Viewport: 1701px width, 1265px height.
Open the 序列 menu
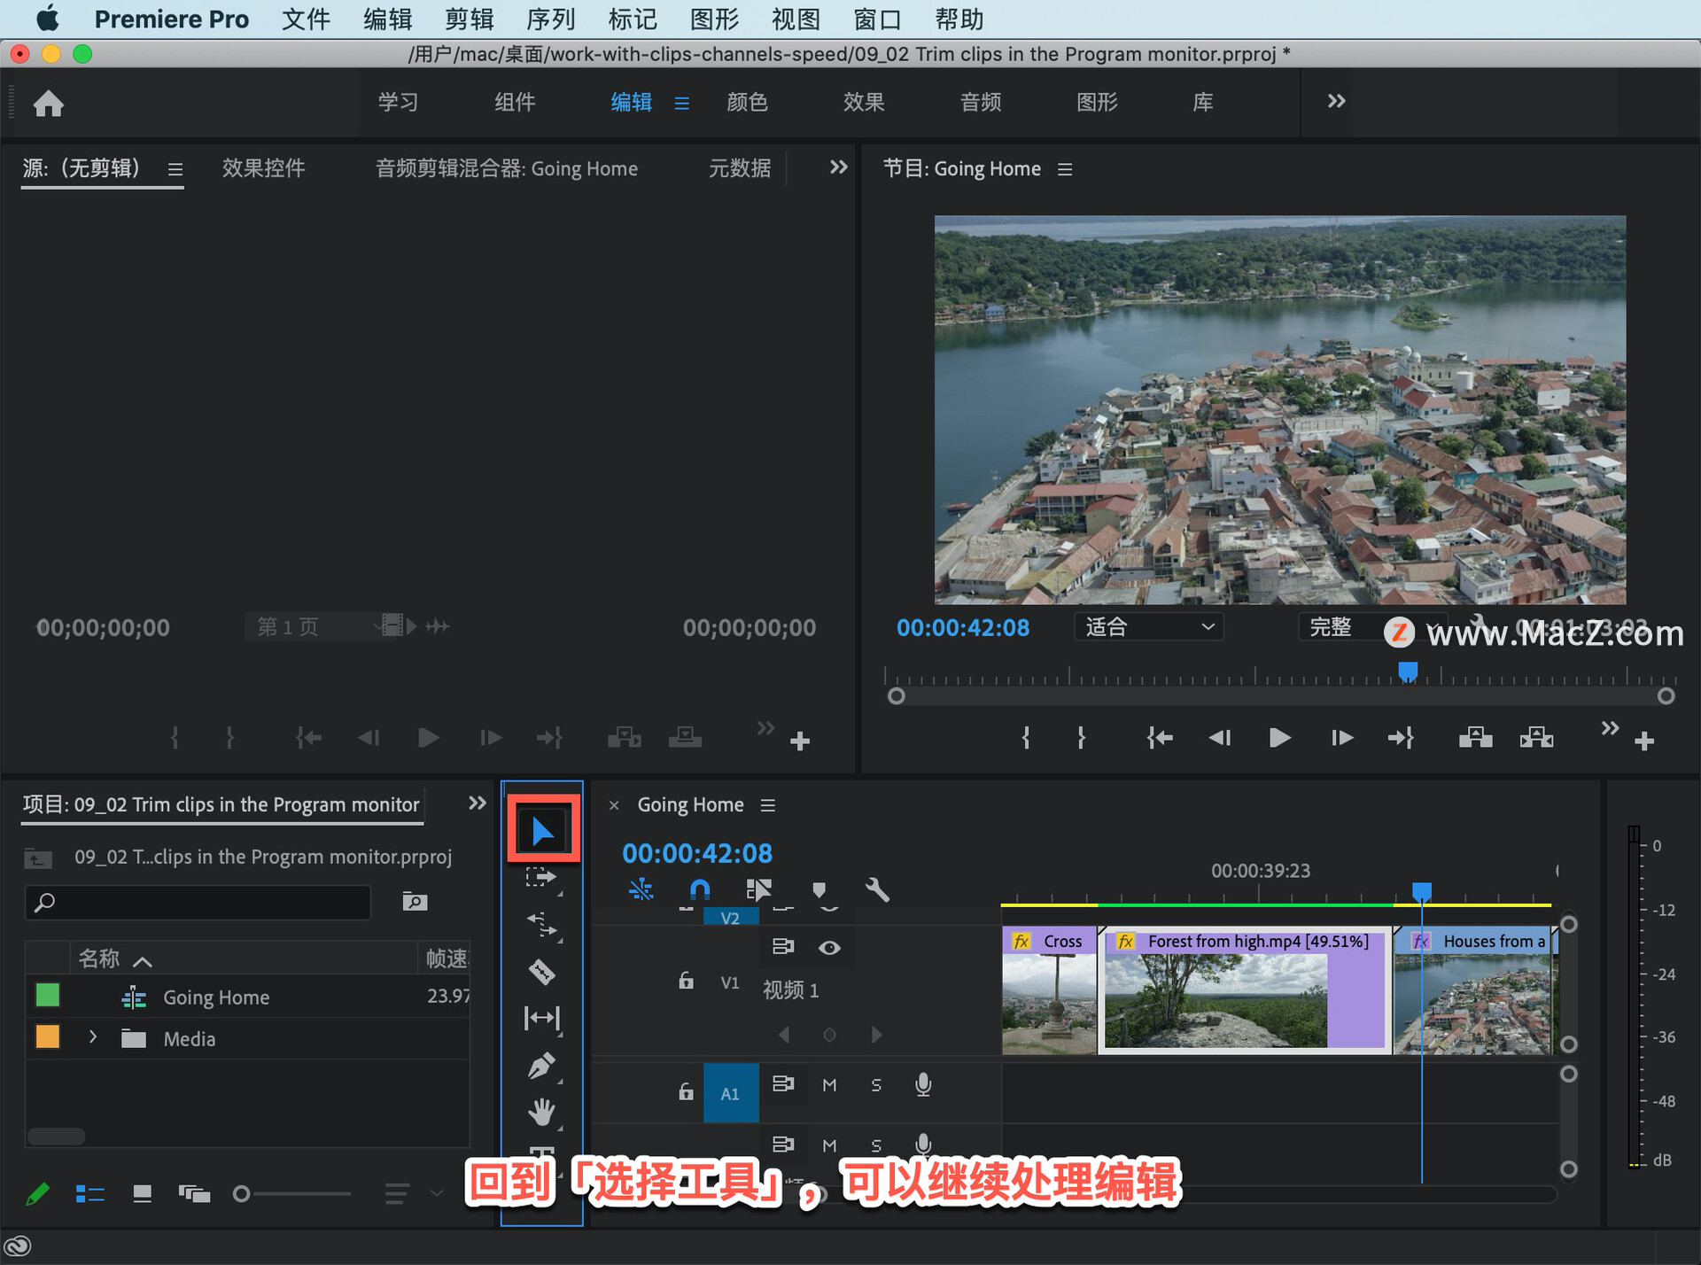[550, 19]
